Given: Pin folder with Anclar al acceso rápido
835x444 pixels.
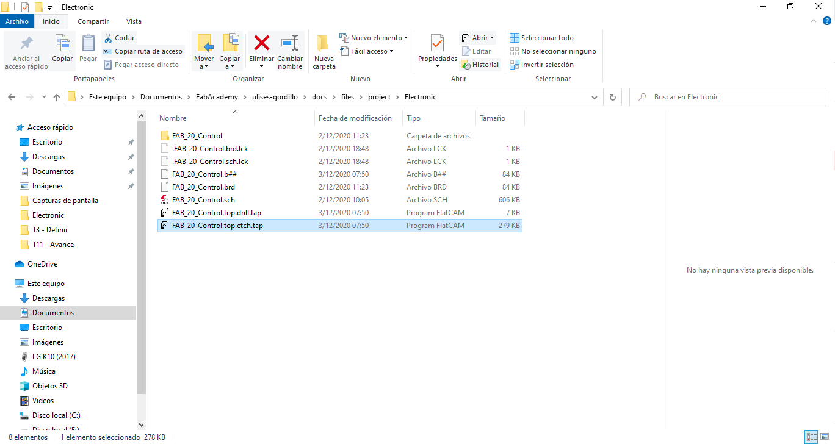Looking at the screenshot, I should [x=26, y=52].
